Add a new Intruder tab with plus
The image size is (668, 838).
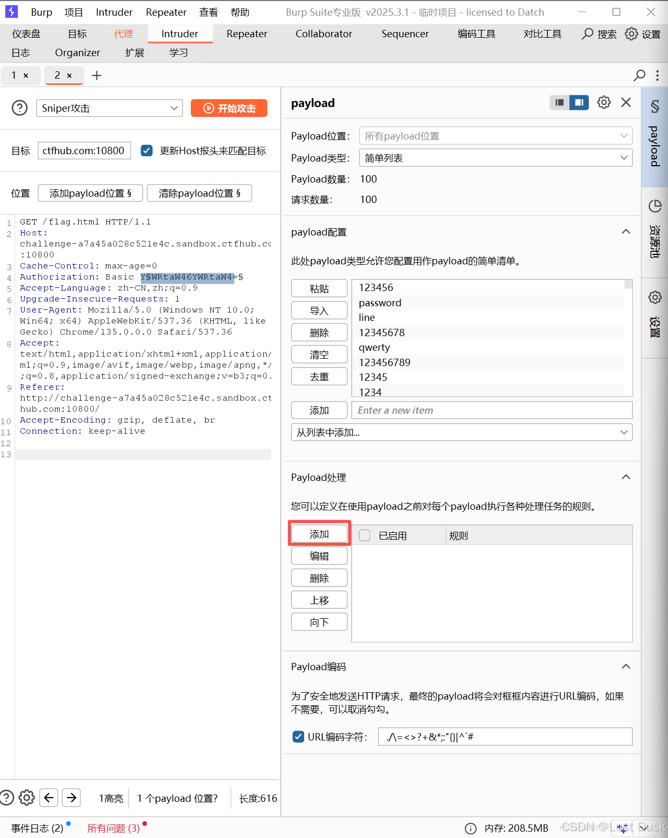[96, 76]
